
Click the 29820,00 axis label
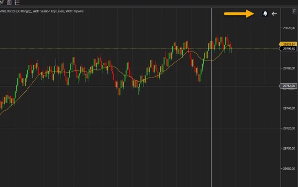(x=289, y=28)
